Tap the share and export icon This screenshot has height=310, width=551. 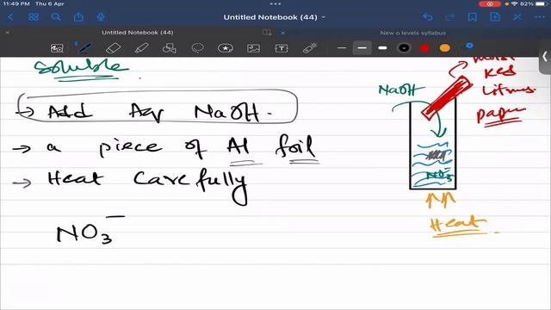pyautogui.click(x=78, y=17)
